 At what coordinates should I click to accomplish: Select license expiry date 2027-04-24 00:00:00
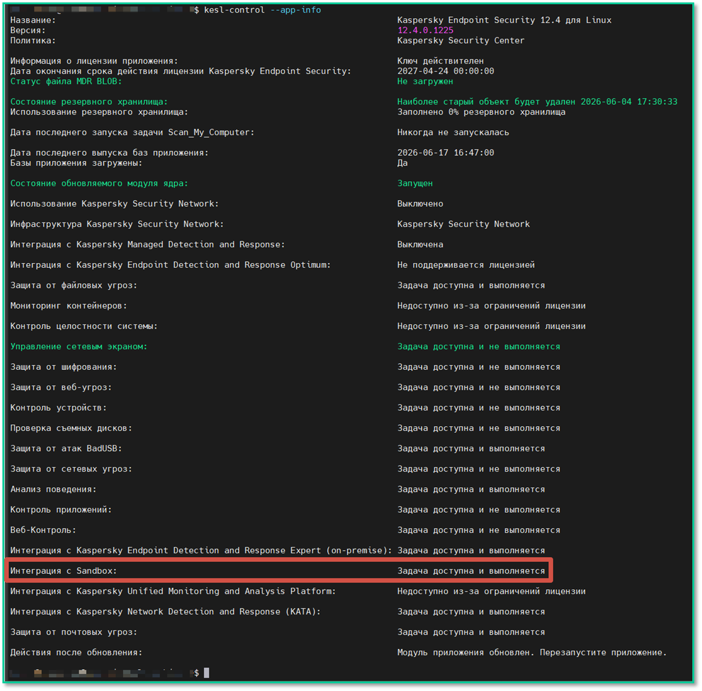(445, 72)
